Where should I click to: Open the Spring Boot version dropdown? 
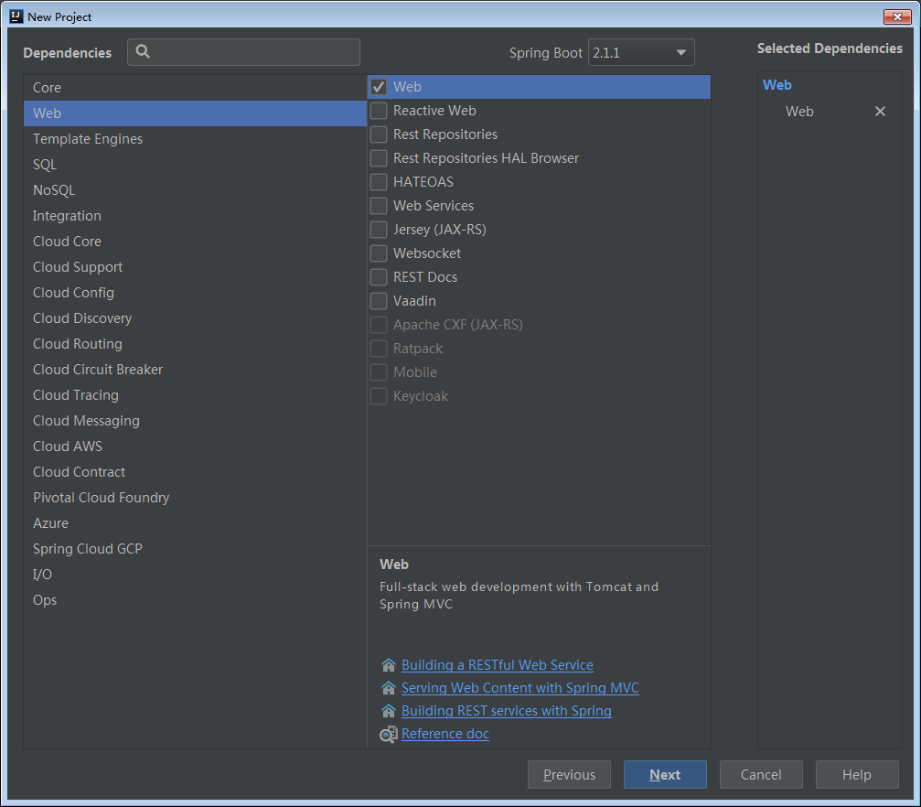(641, 52)
